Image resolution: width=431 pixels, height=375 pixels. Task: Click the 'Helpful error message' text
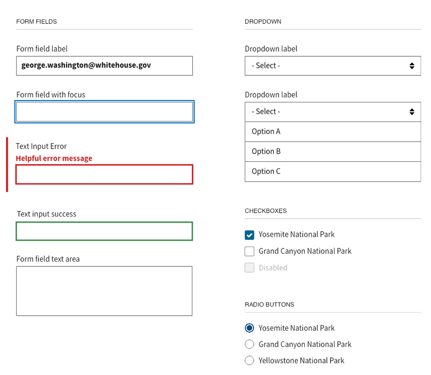54,158
